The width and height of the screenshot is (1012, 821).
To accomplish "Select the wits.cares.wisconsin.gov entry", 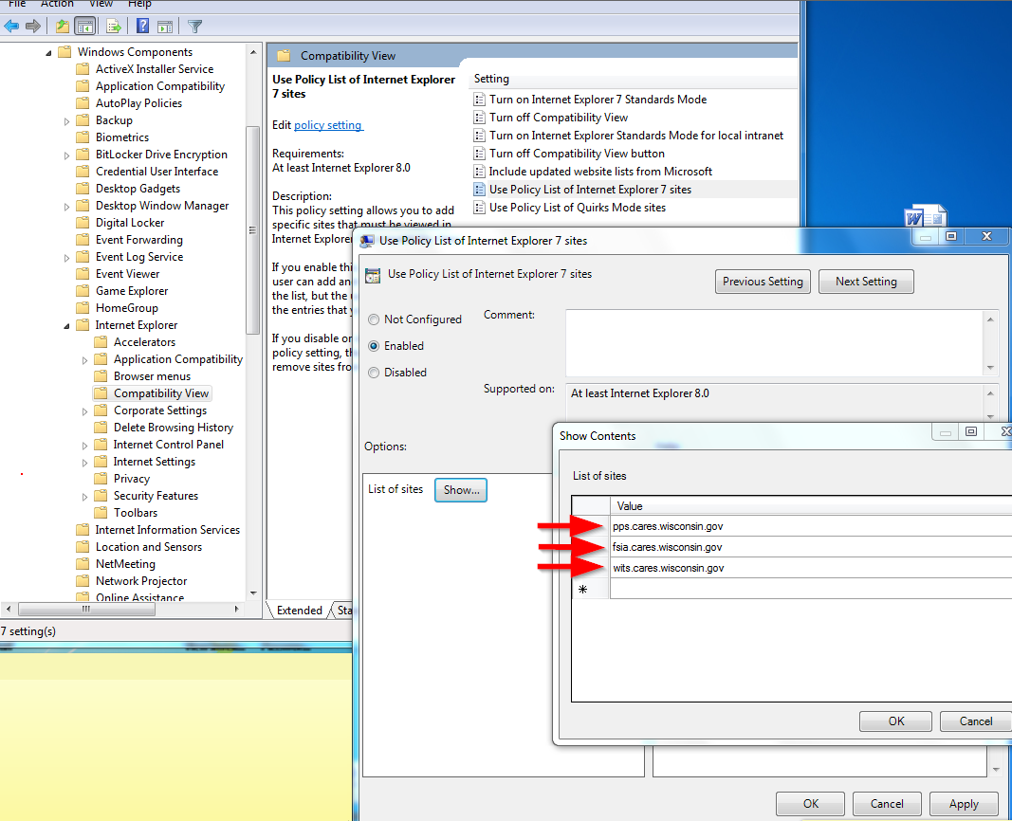I will (x=811, y=568).
